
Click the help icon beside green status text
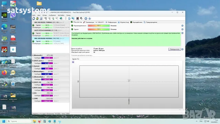[183, 33]
